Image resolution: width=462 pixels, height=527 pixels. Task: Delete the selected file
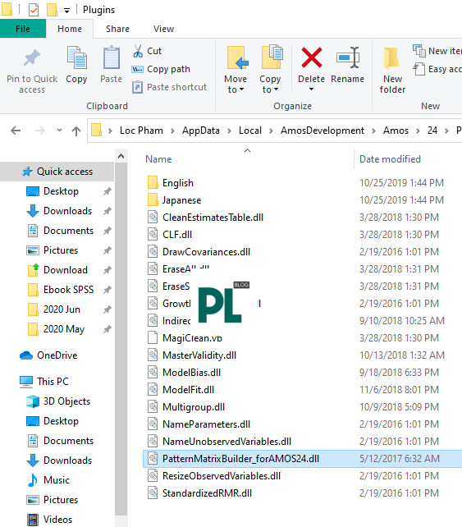pos(312,64)
